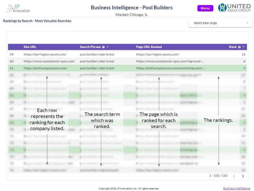Open the Rank column sort arrow
The image size is (254, 191).
coord(243,47)
